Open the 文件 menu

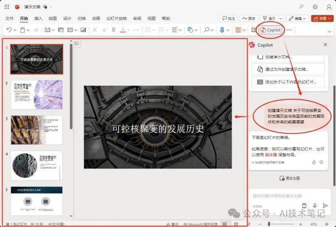tap(9, 18)
